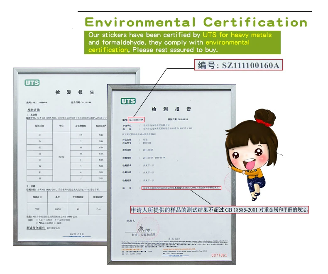The width and height of the screenshot is (328, 274).
Task: Click the 检测结果 heading on left certificate
Action: point(34,110)
